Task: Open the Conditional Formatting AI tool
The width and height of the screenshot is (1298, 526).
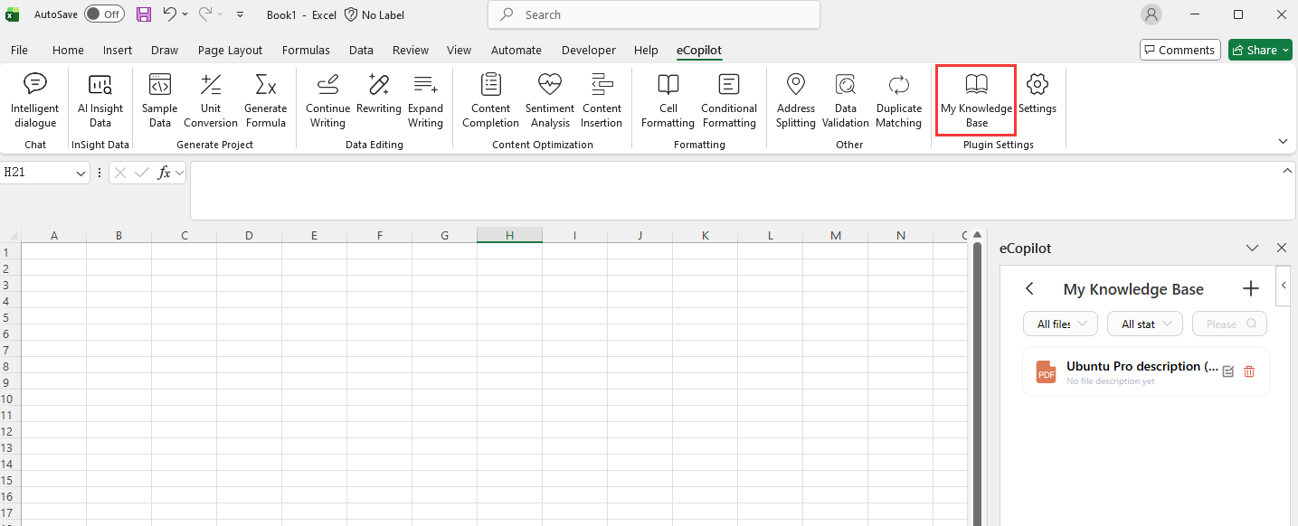Action: click(x=728, y=99)
